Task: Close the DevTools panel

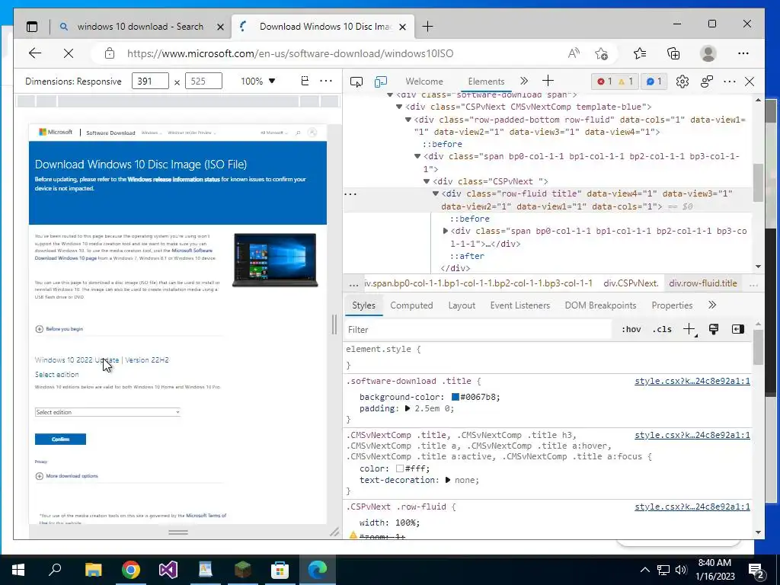Action: [x=750, y=82]
